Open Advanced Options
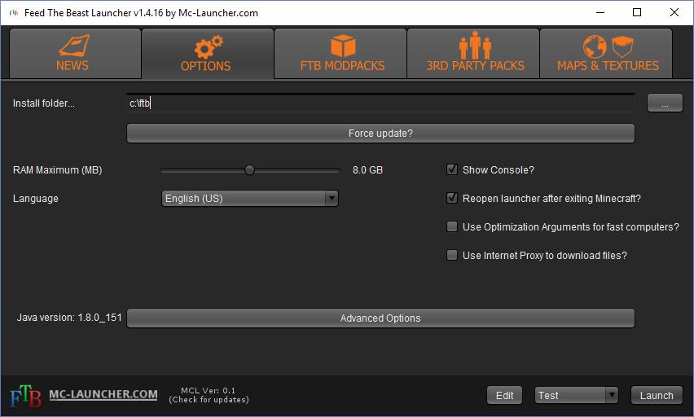The height and width of the screenshot is (417, 694). pos(380,318)
